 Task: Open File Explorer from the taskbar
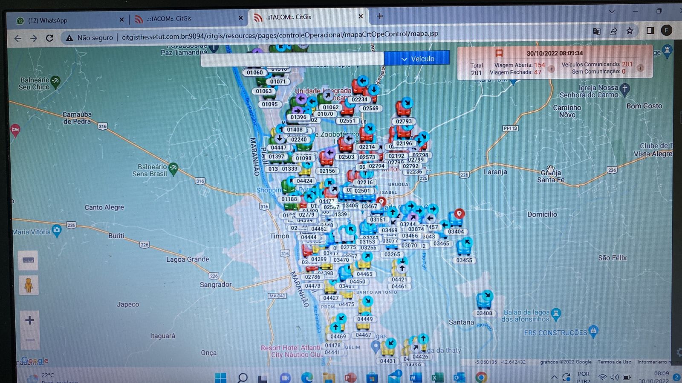pyautogui.click(x=329, y=377)
